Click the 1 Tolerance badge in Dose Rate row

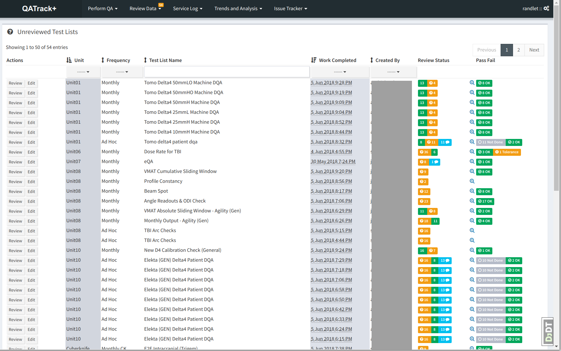click(x=507, y=152)
